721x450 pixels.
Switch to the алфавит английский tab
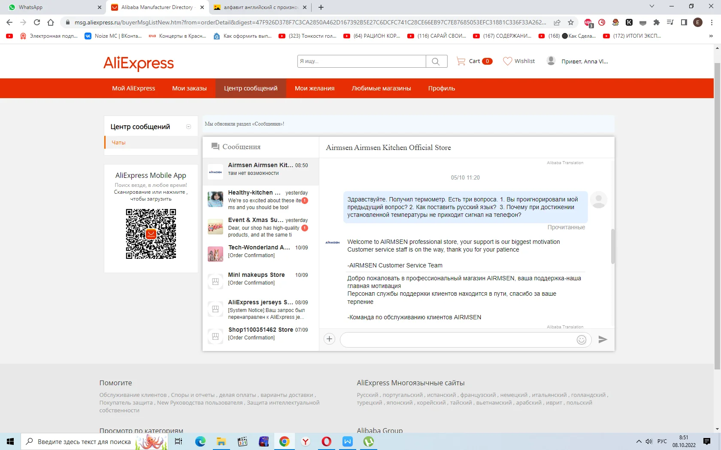point(261,7)
